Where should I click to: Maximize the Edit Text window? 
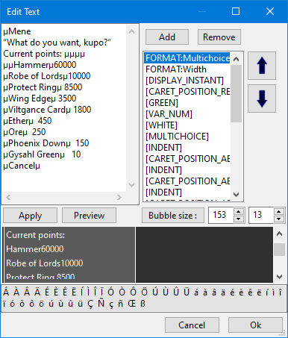(236, 11)
